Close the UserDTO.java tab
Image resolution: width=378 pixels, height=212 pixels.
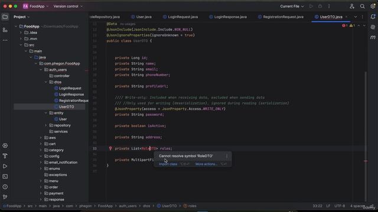(347, 17)
